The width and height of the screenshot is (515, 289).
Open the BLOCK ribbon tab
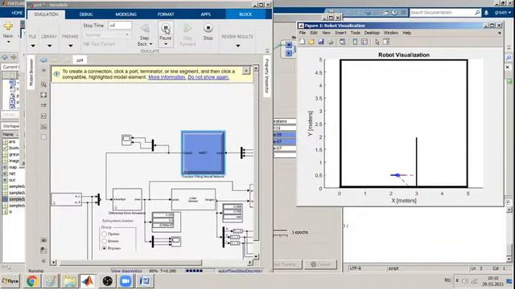245,14
